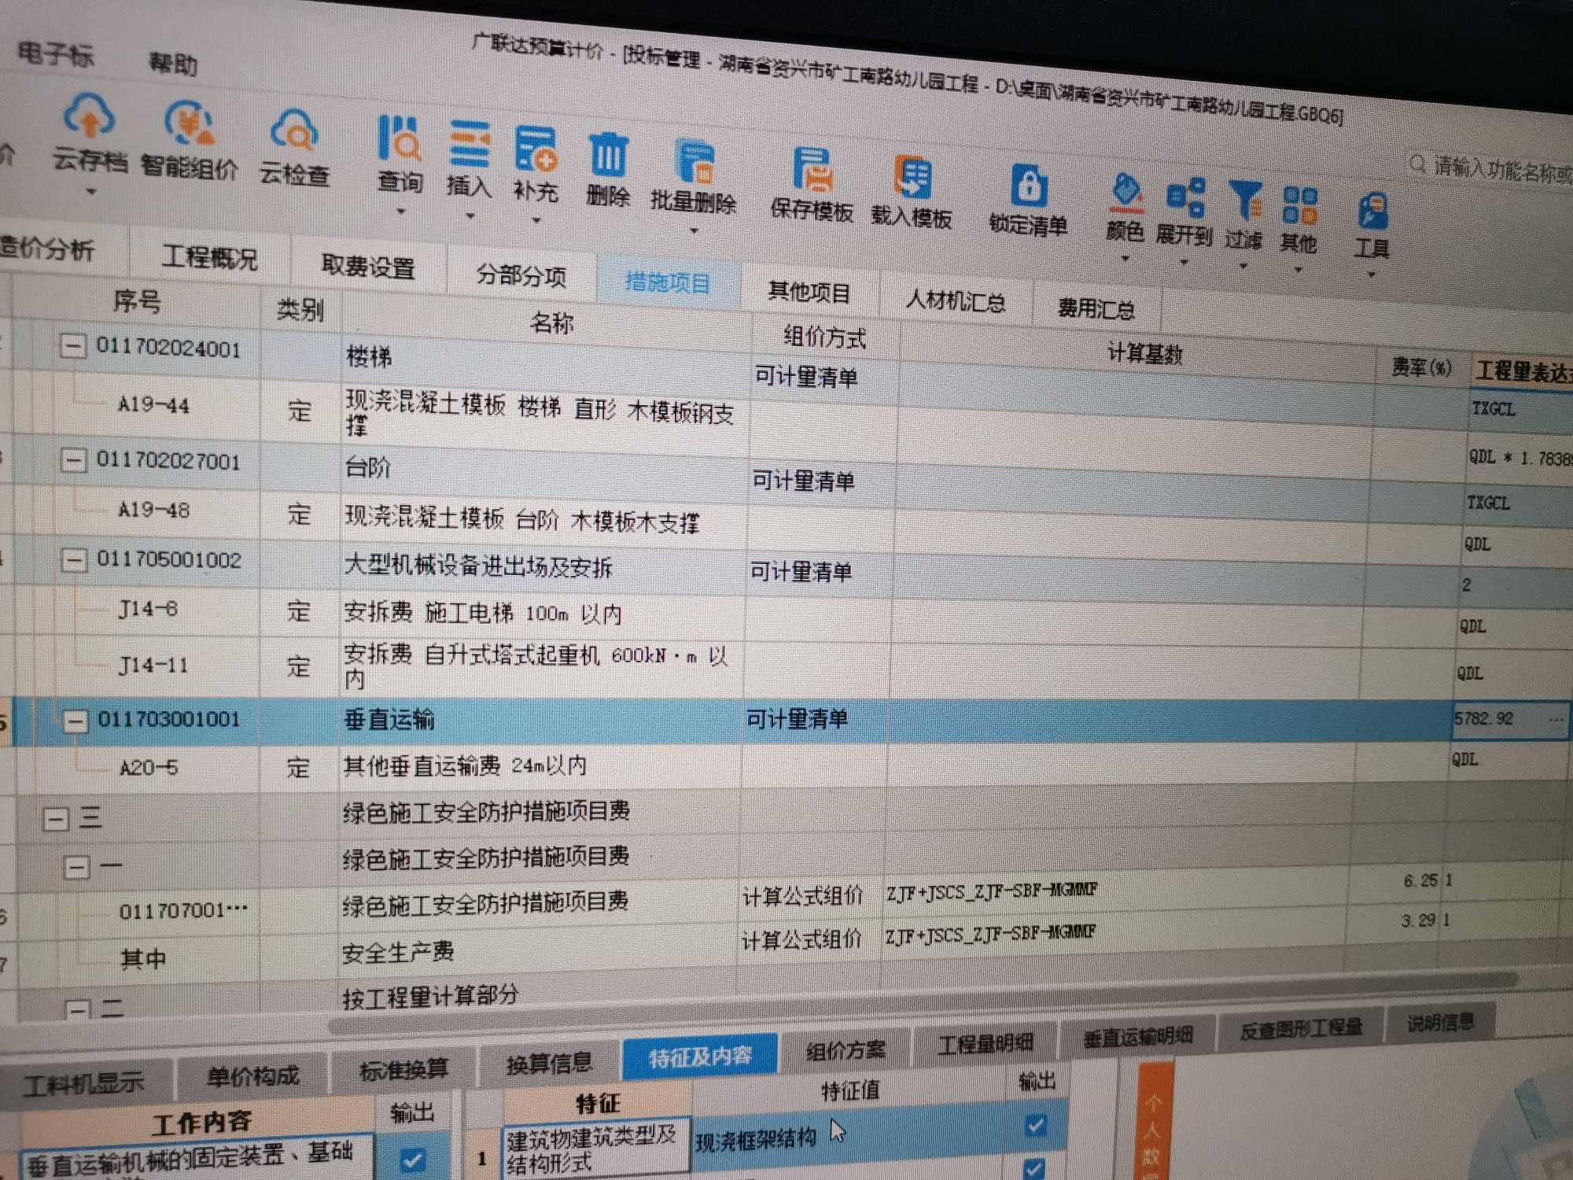Open 标准换算 bottom tab

coord(403,1069)
